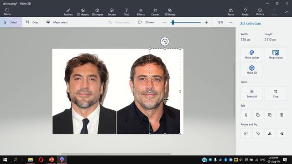Activate the Select tool
Image resolution: width=292 pixels, height=164 pixels.
pos(11,22)
